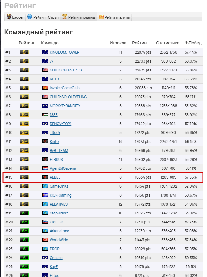207x277 pixels.
Task: Click the crown icon for Рейтинг элиты
Action: point(101,17)
